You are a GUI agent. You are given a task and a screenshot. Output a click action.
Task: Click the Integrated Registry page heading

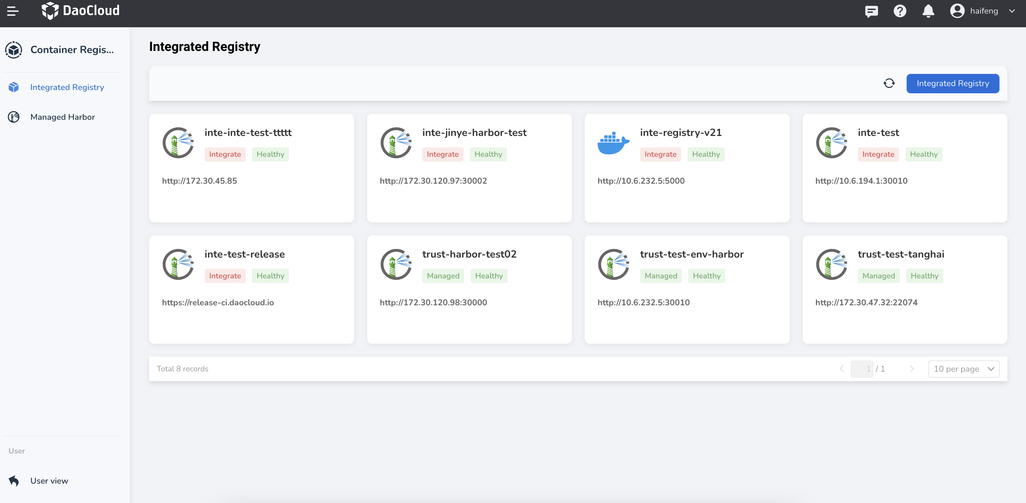click(x=204, y=47)
